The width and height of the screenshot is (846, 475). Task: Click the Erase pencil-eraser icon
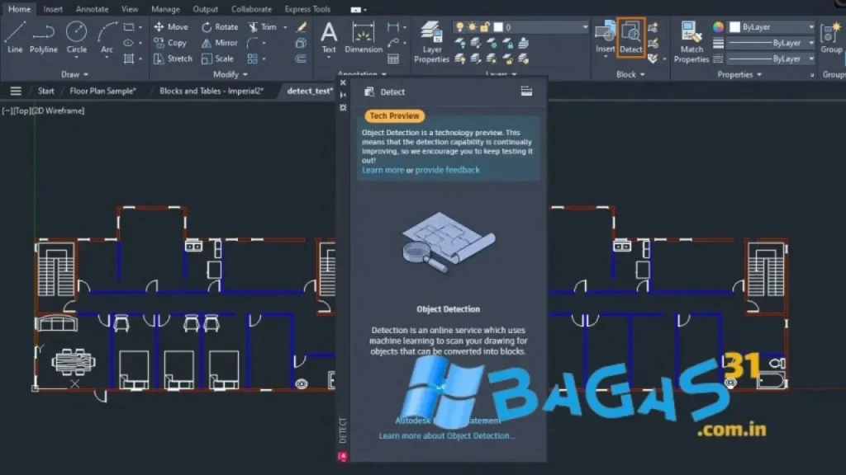(x=301, y=27)
